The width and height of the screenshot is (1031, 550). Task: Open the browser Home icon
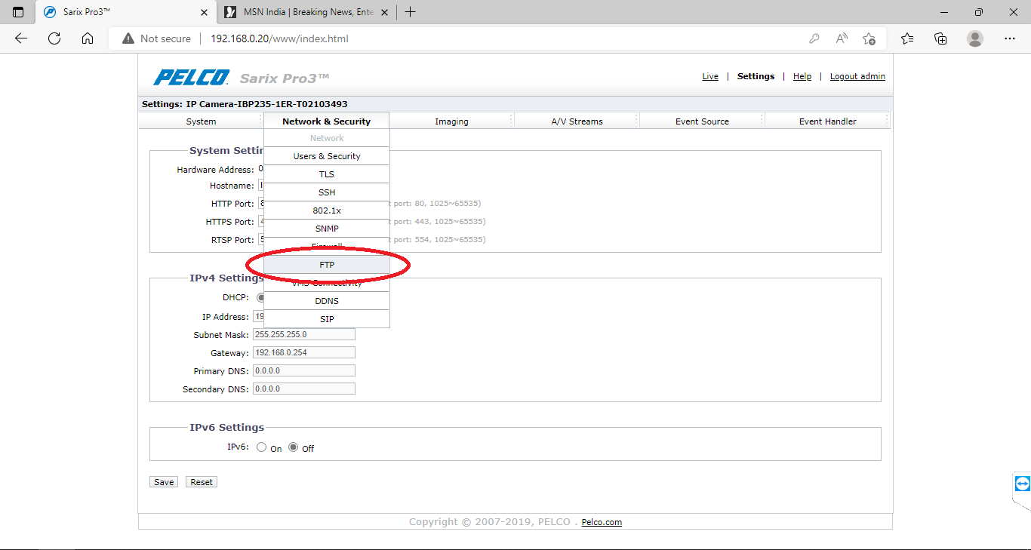(x=87, y=38)
